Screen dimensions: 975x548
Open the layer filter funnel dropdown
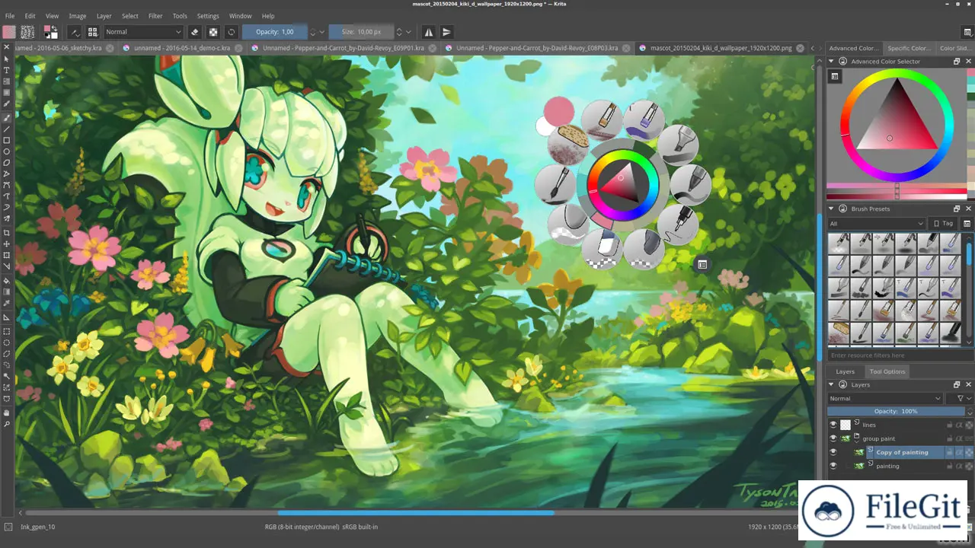(959, 398)
